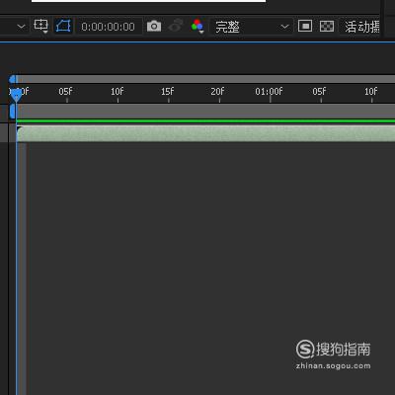The height and width of the screenshot is (395, 395).
Task: Click the gray time navigator bar
Action: (x=205, y=79)
